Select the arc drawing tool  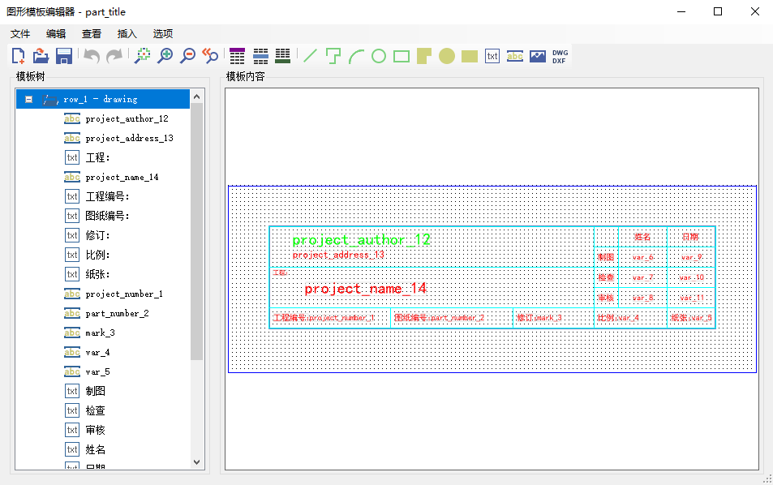[356, 56]
